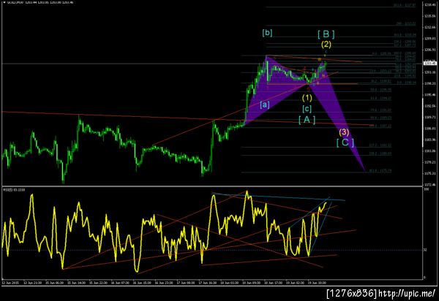Image resolution: width=439 pixels, height=301 pixels.
Task: Click the 17 Jun 16:00 time axis label
Action: 208,283
